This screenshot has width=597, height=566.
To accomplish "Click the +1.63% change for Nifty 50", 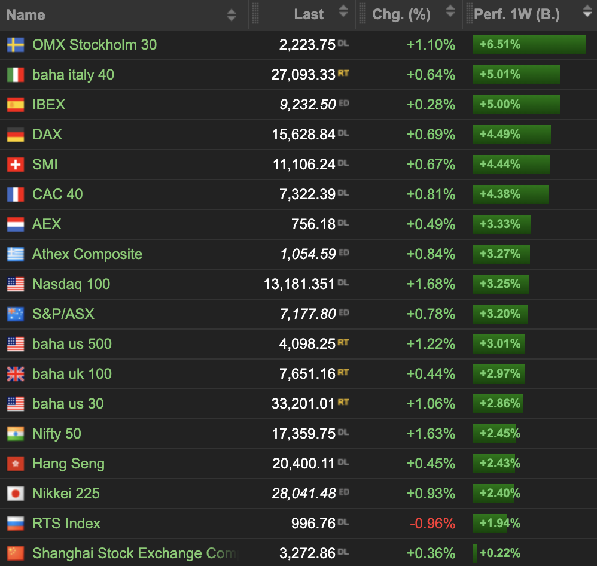I will pos(431,434).
